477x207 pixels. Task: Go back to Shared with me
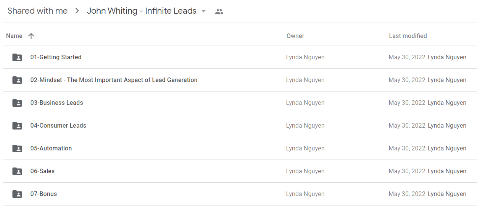tap(37, 11)
